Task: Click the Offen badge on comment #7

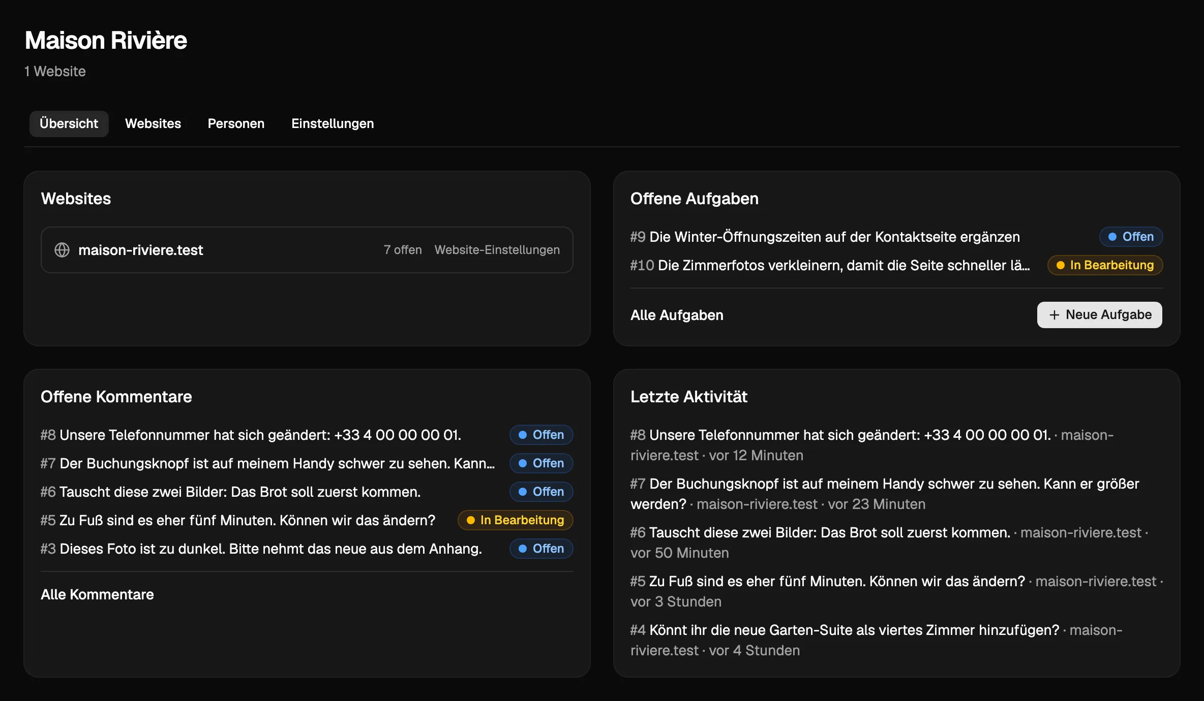Action: tap(541, 463)
